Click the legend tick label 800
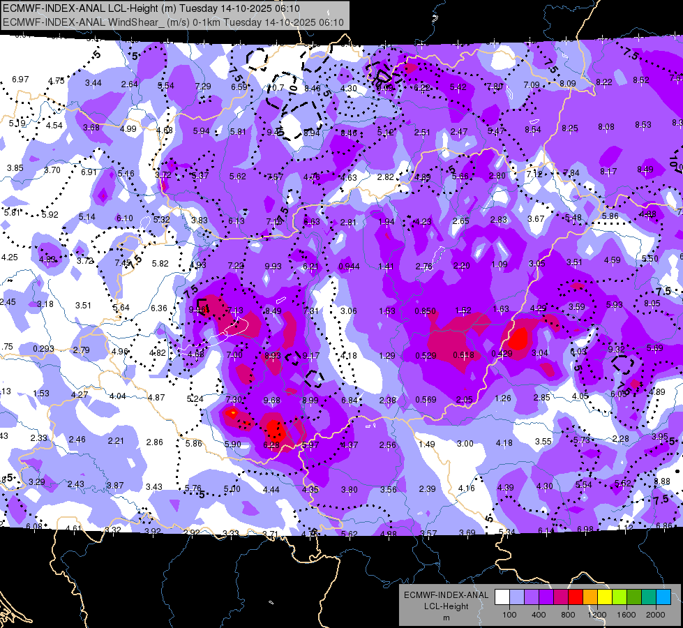 click(x=568, y=615)
